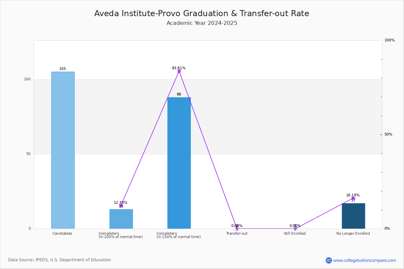
Task: Click the Candidates bar showing 105
Action: (x=63, y=150)
